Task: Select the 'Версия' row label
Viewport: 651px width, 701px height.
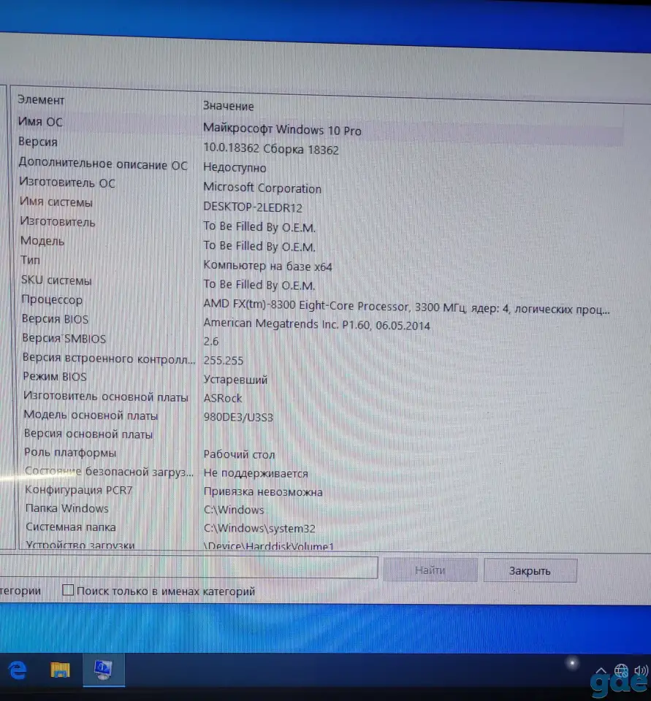Action: [x=38, y=142]
